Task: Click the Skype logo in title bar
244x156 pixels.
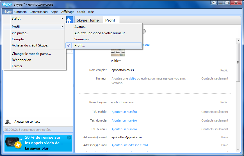Action: point(7,4)
